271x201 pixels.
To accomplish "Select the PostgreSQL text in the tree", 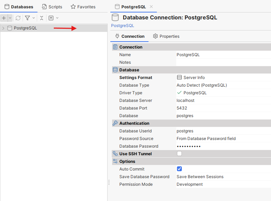I will point(25,28).
